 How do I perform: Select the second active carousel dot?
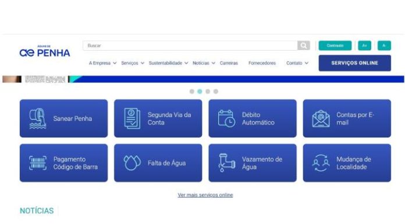pyautogui.click(x=200, y=91)
